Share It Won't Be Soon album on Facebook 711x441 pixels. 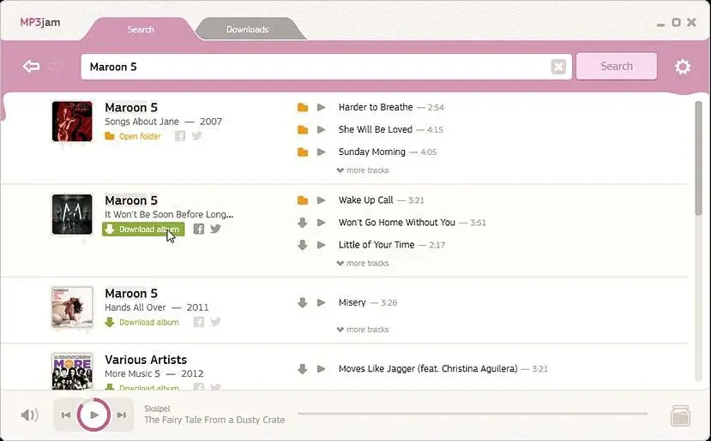coord(199,229)
